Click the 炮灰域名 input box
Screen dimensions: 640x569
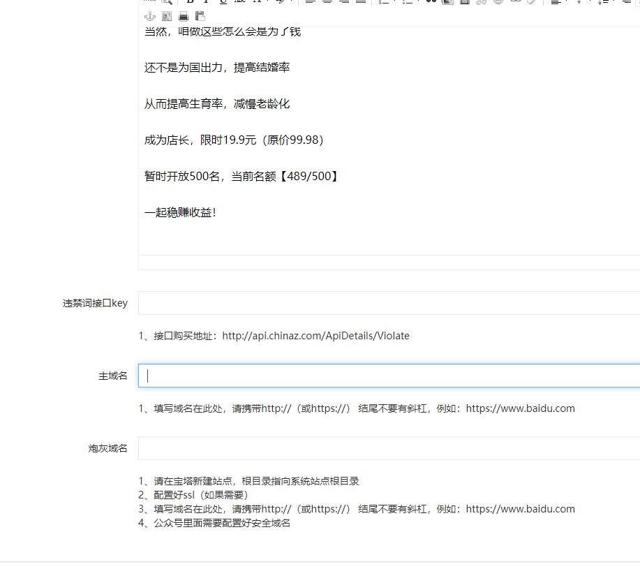(x=388, y=448)
